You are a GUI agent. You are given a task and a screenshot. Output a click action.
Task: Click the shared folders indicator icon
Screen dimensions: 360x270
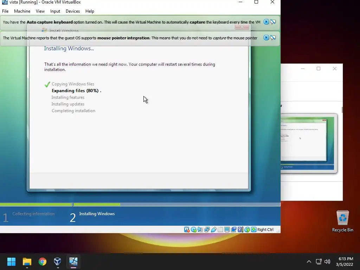pos(220,230)
